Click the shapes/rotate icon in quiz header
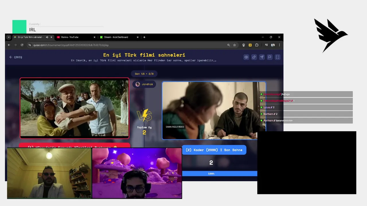367x206 pixels. click(x=254, y=57)
